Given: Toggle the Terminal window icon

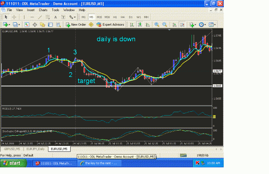Looking at the screenshot, I should [x=50, y=24].
